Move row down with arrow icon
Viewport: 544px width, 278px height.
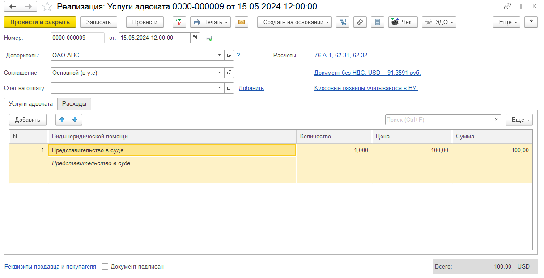click(x=75, y=120)
